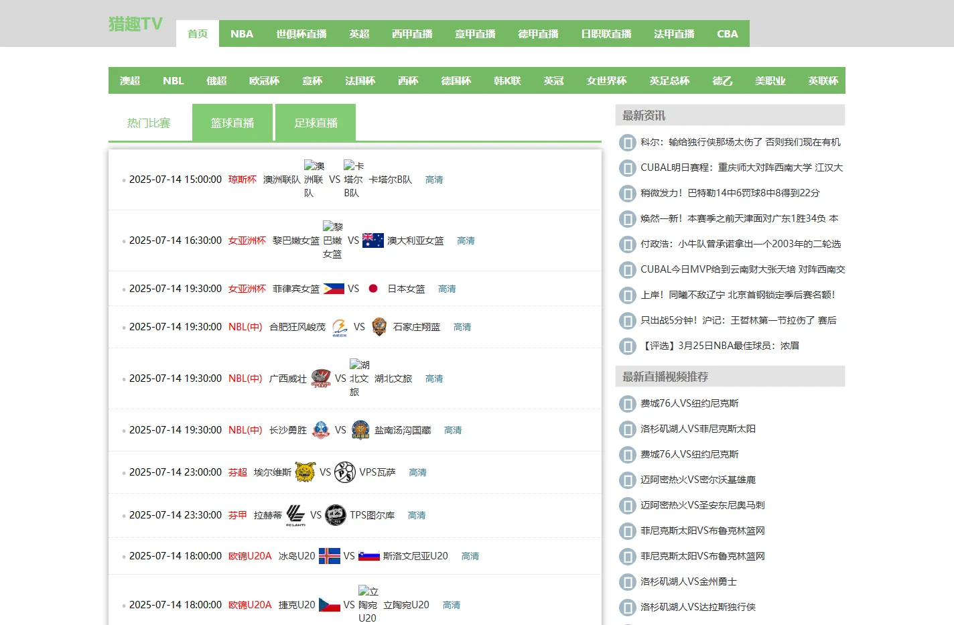Click the Philippines flag icon for 菲律宾女篮
954x625 pixels.
(x=334, y=289)
